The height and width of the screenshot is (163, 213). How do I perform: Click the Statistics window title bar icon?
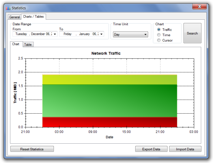[8, 8]
